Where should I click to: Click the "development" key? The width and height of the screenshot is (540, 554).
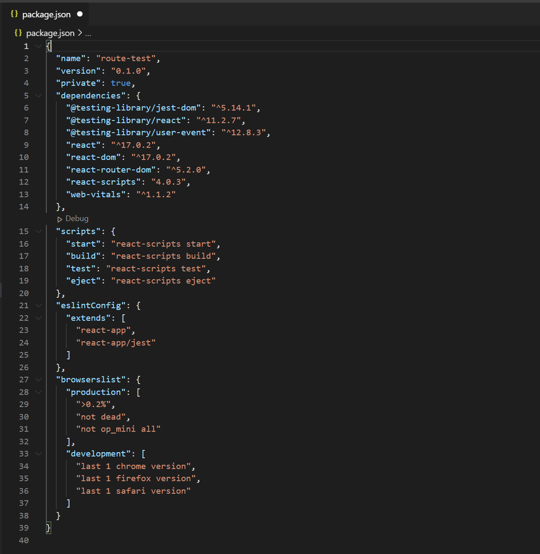point(98,454)
